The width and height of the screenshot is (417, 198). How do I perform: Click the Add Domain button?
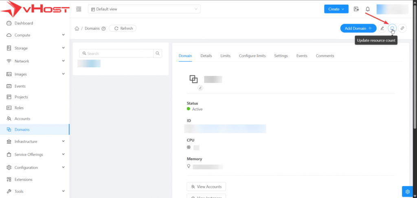point(358,28)
